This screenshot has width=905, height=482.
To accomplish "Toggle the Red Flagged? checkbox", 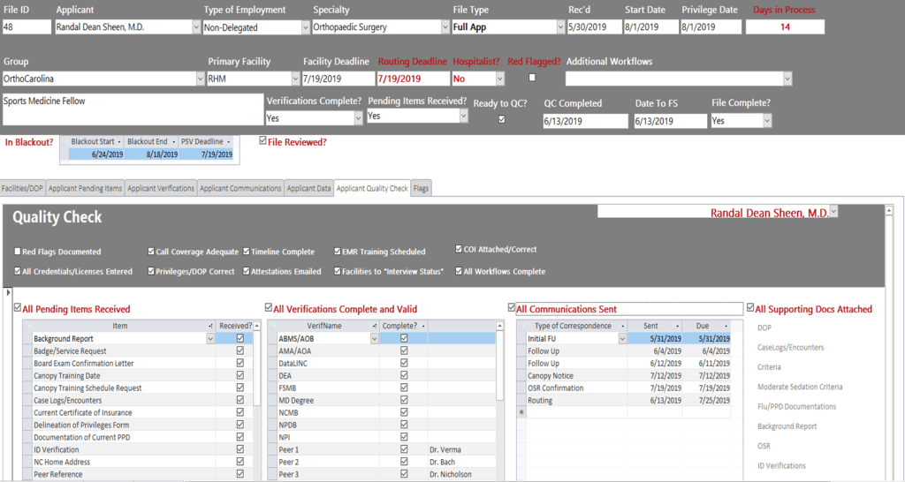I will pos(532,78).
